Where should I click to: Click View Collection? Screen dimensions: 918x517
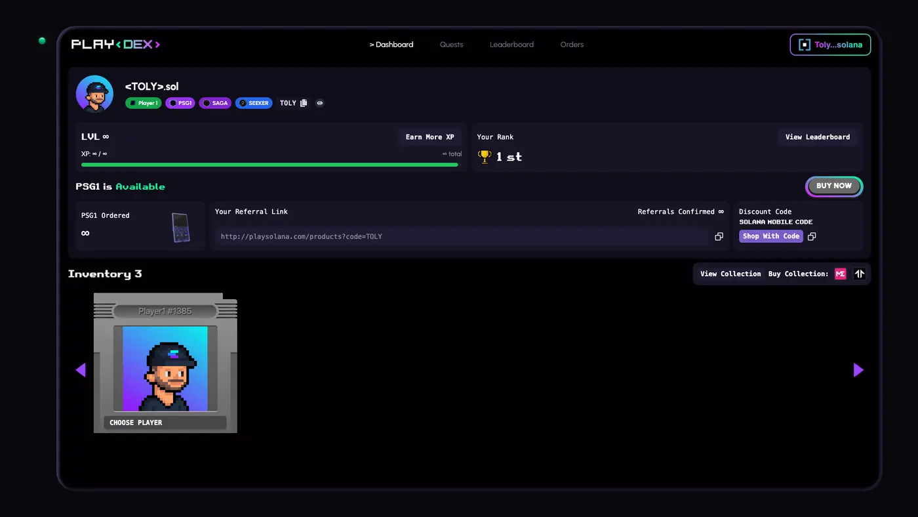(x=730, y=274)
